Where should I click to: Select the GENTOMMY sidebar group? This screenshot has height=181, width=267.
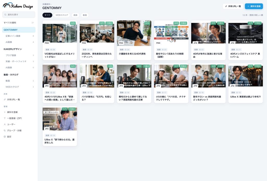(19, 30)
